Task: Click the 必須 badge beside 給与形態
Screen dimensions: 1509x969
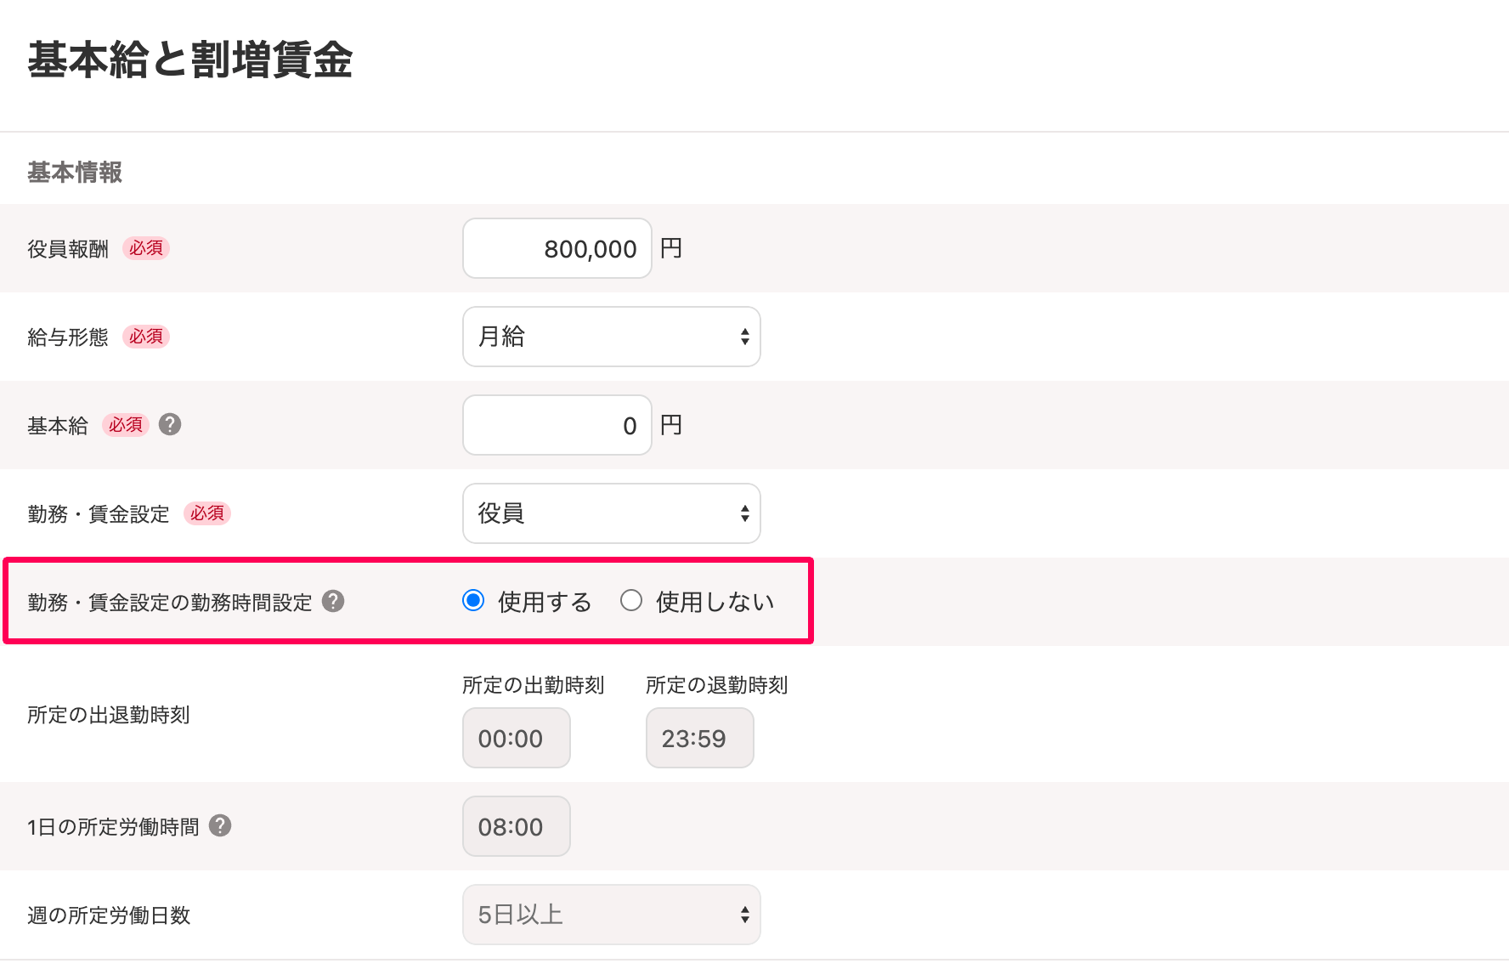Action: tap(146, 337)
